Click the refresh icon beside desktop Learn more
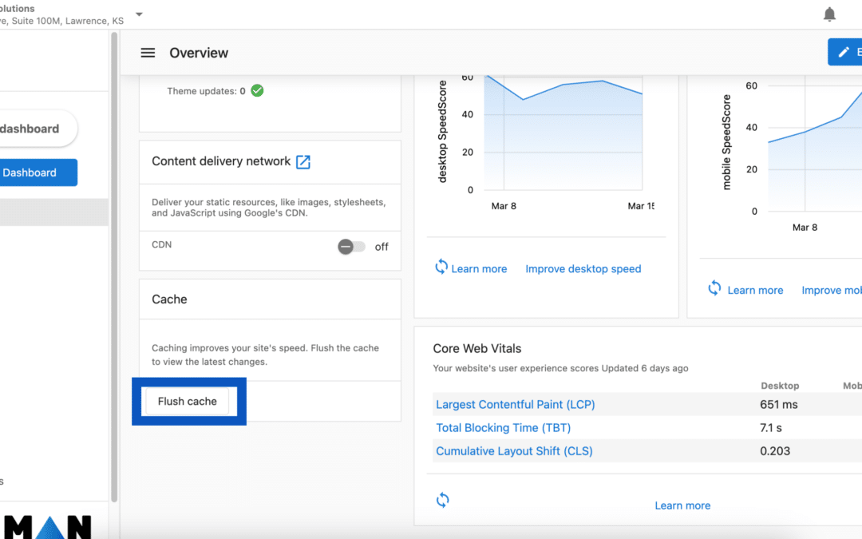862x539 pixels. click(442, 268)
